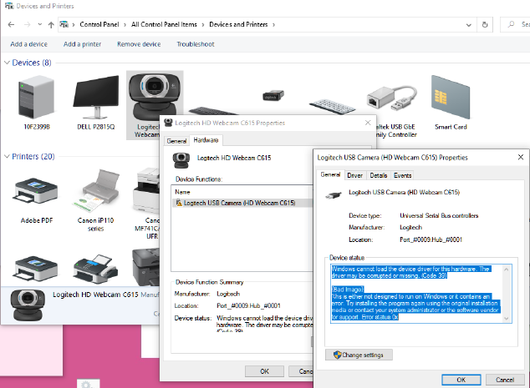Screen dimensions: 530x388
Task: Click Troubleshoot command
Action: [196, 44]
